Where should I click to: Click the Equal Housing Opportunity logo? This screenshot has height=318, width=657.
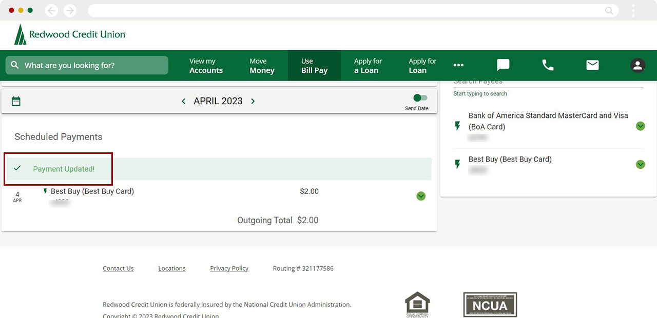click(x=417, y=305)
